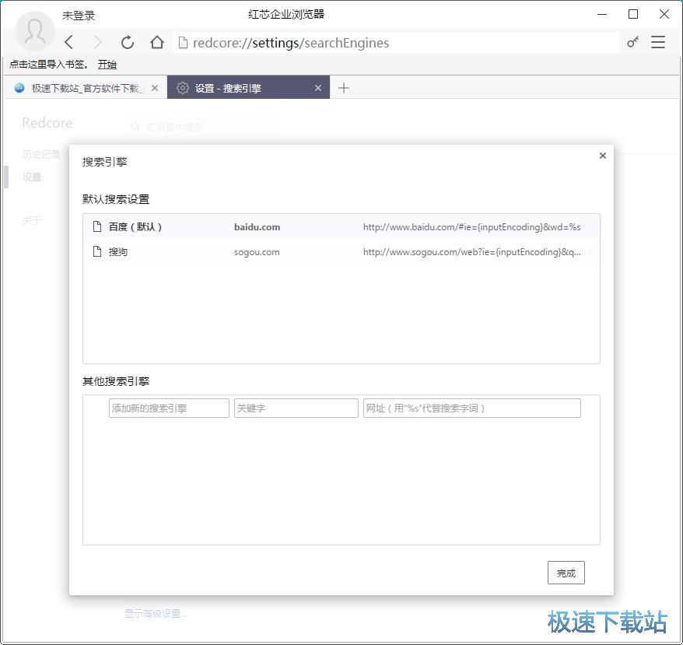
Task: Open a new tab with plus icon
Action: (344, 88)
